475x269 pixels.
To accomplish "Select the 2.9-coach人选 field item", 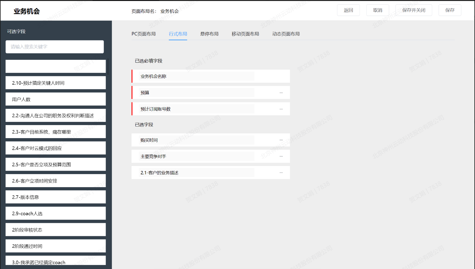I will [x=56, y=213].
